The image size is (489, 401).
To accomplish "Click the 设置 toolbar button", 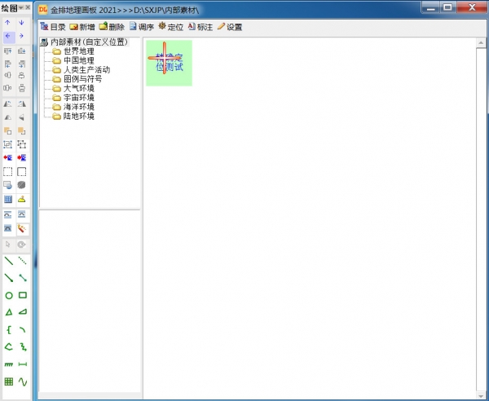I will [x=230, y=27].
